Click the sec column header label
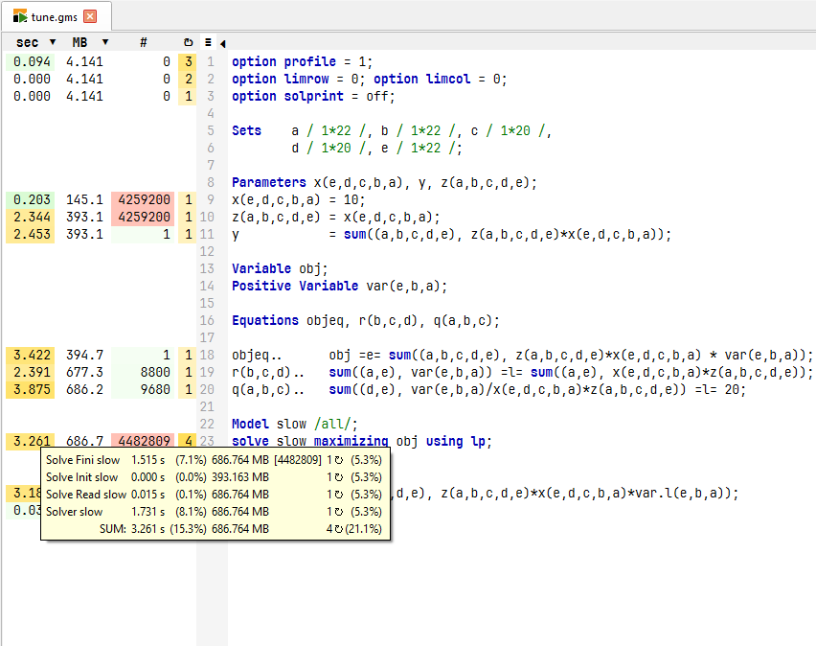816x646 pixels. [x=27, y=42]
